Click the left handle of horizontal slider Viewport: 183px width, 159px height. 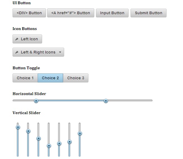36,101
